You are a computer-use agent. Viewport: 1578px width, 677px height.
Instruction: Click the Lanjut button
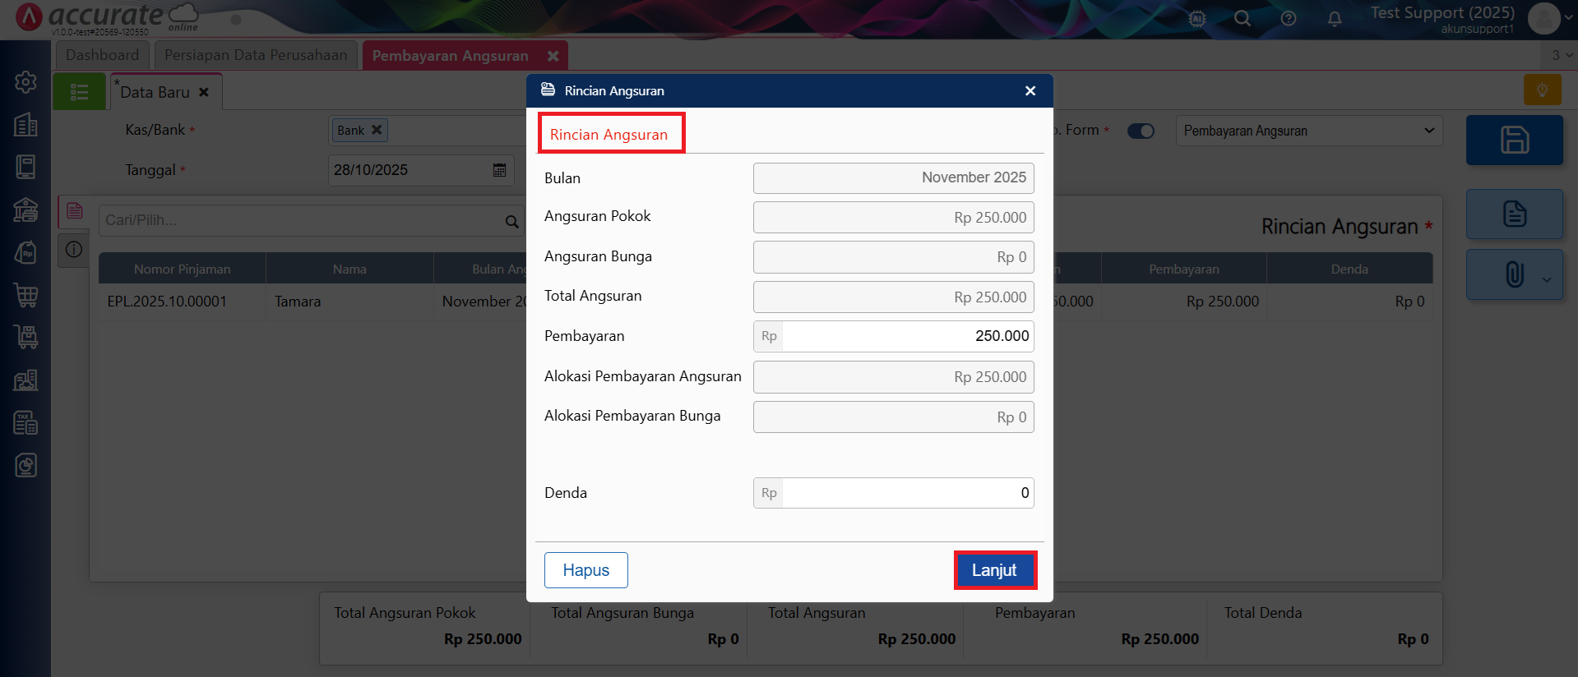coord(994,570)
